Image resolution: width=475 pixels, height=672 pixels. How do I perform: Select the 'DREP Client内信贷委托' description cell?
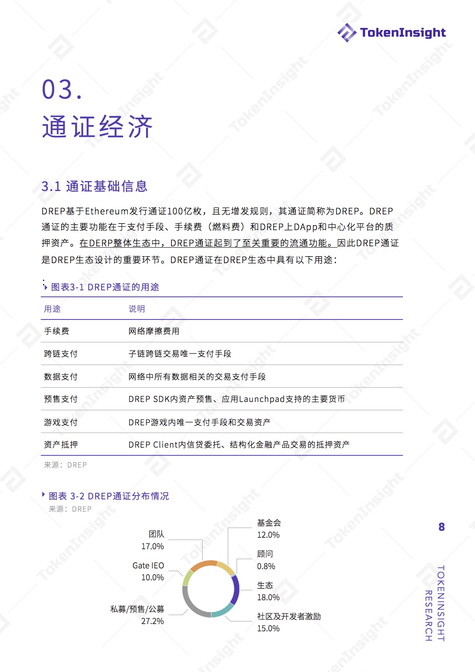click(x=239, y=445)
